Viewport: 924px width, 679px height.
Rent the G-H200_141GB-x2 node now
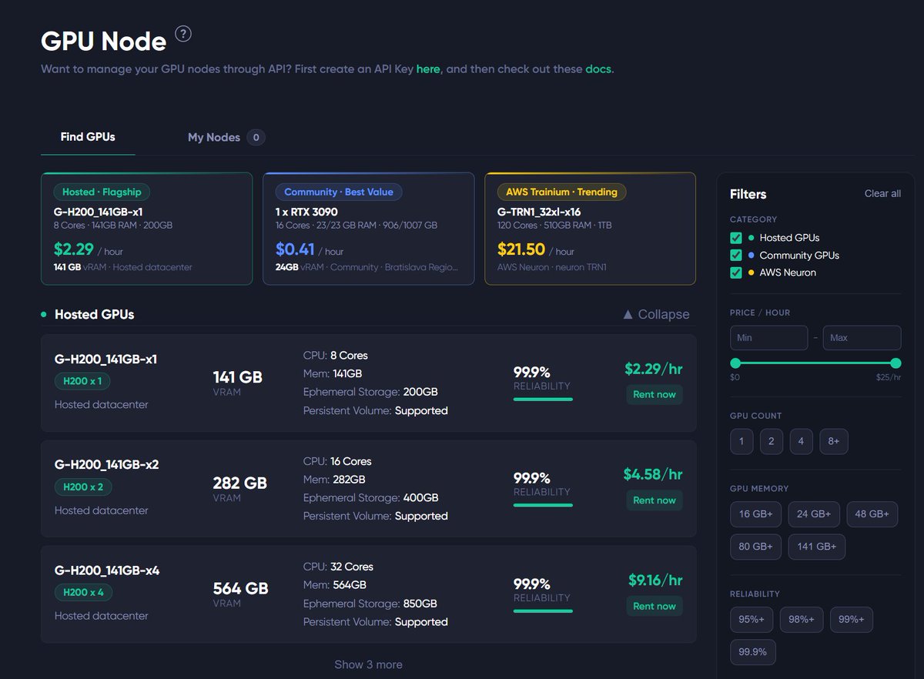pos(654,500)
